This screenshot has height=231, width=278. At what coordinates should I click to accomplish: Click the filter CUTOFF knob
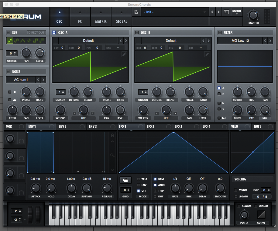238,92
